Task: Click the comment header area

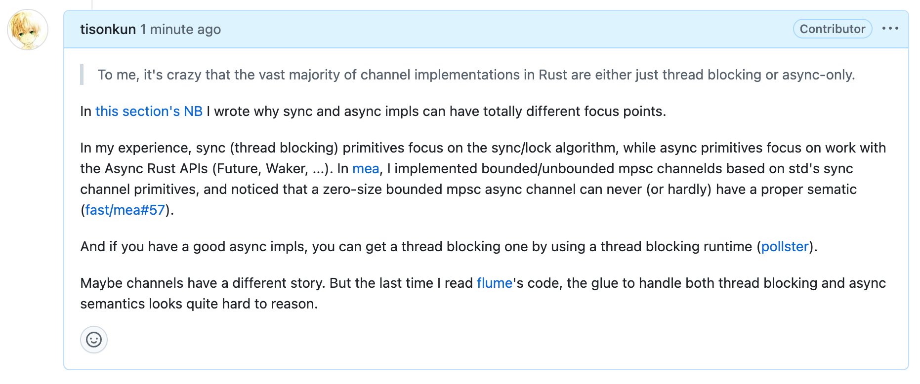Action: click(445, 29)
